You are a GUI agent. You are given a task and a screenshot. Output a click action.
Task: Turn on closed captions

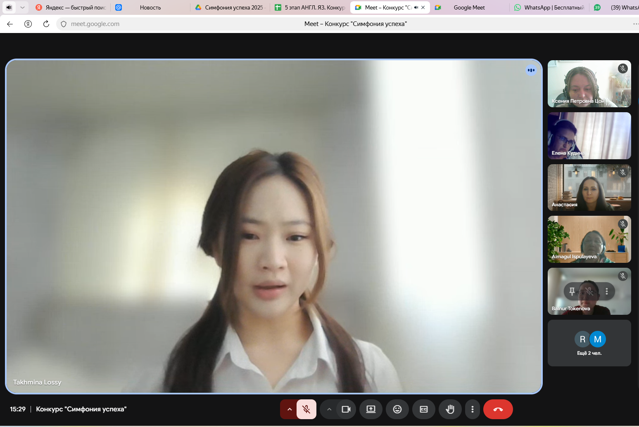click(423, 409)
